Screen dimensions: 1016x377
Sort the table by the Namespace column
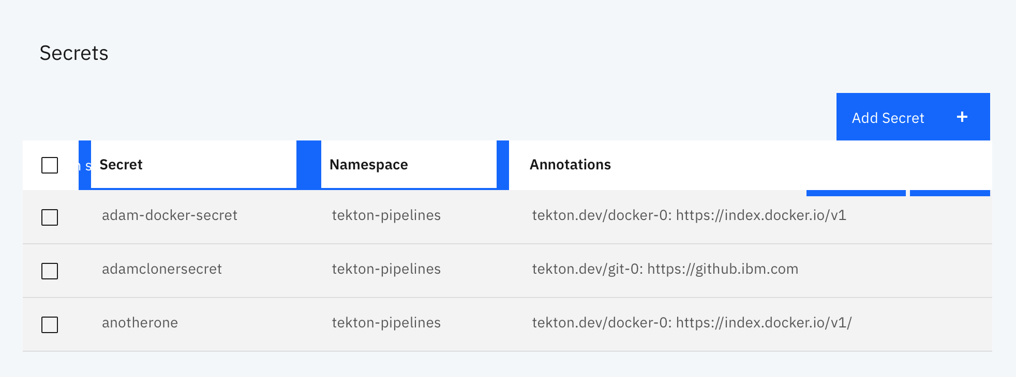(x=368, y=164)
